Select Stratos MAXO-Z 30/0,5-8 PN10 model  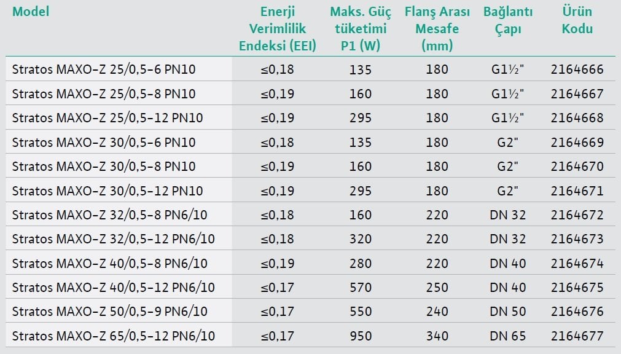pyautogui.click(x=104, y=167)
